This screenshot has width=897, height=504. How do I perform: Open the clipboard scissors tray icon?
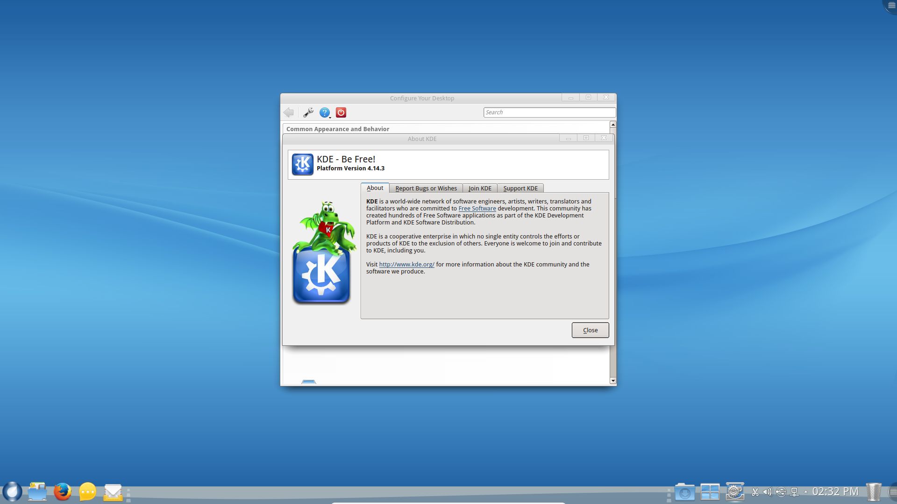pos(755,492)
